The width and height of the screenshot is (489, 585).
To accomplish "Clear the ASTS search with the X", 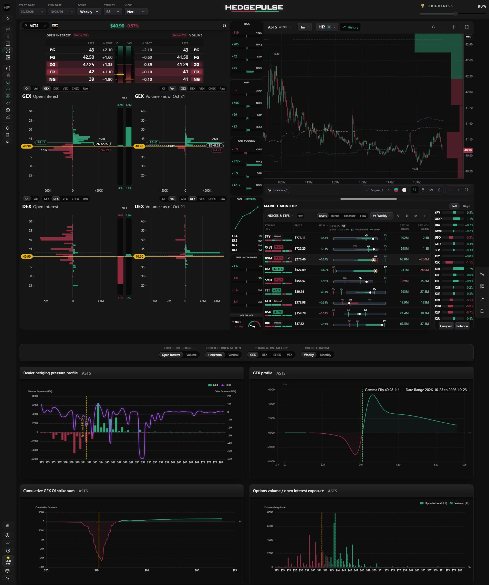I will point(45,26).
